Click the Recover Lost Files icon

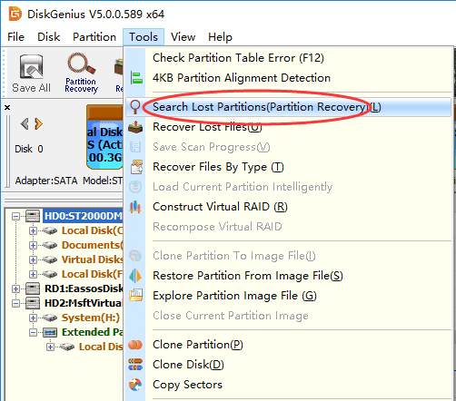[135, 127]
